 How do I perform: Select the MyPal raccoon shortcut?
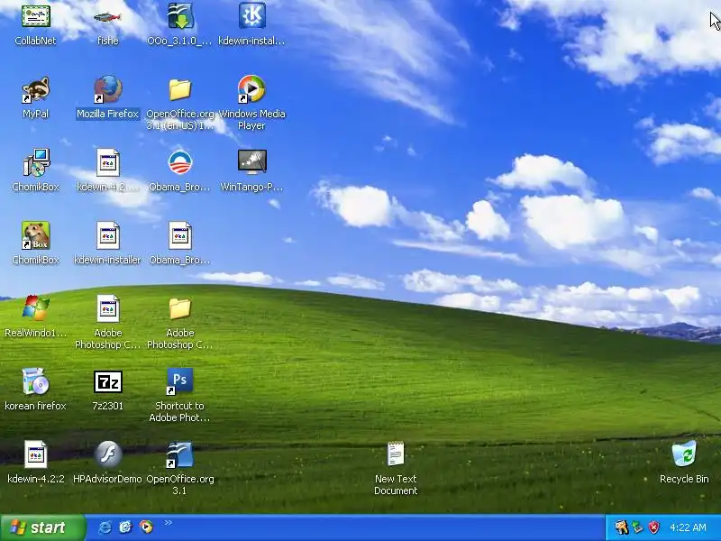click(x=35, y=89)
